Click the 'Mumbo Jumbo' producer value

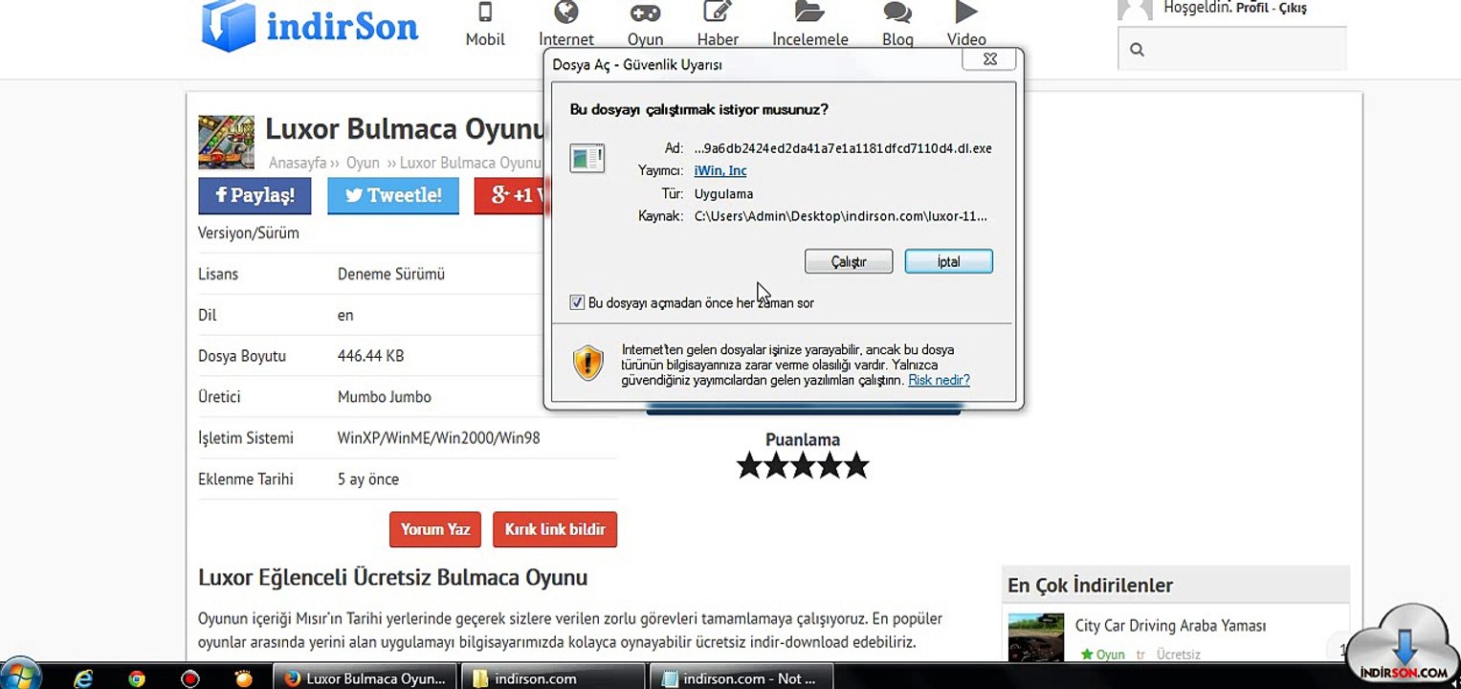385,396
